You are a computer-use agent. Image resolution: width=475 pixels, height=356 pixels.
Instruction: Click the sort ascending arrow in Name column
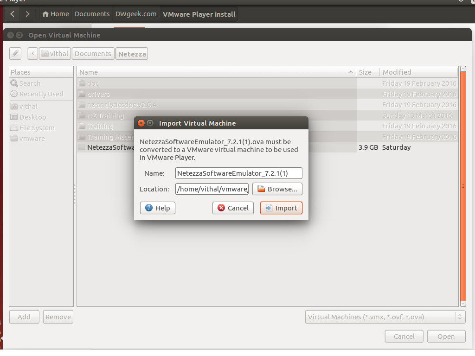[351, 72]
